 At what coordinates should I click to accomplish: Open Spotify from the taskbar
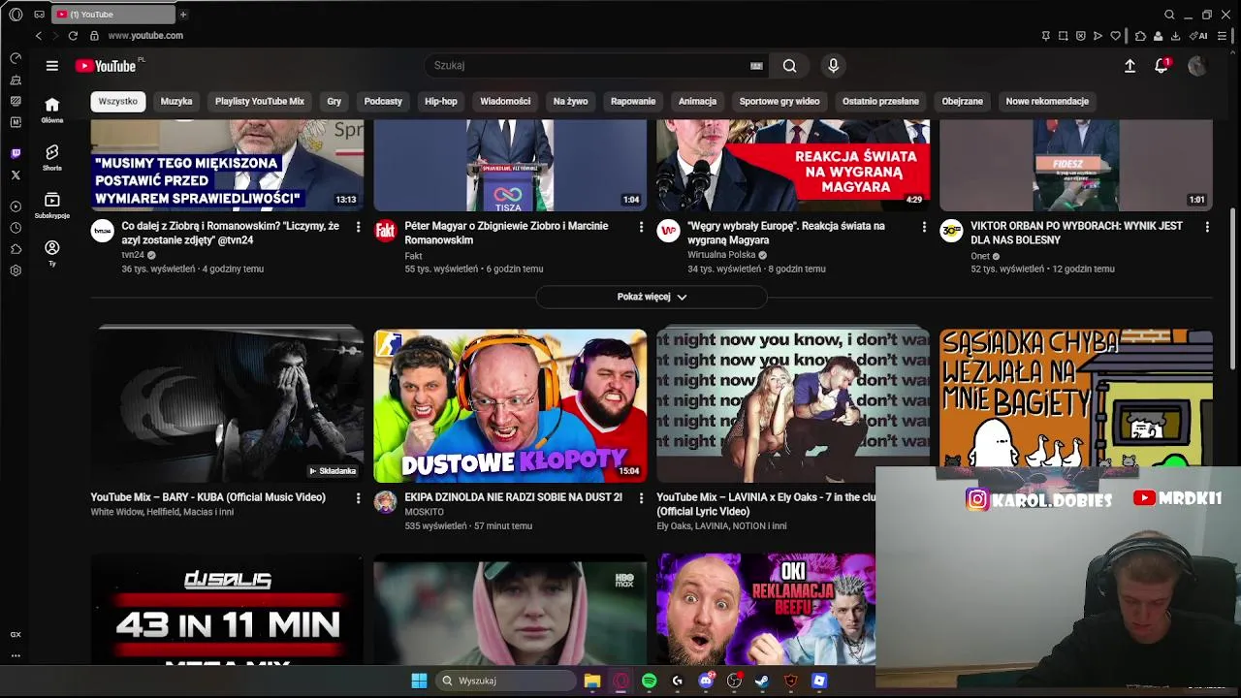pyautogui.click(x=649, y=681)
